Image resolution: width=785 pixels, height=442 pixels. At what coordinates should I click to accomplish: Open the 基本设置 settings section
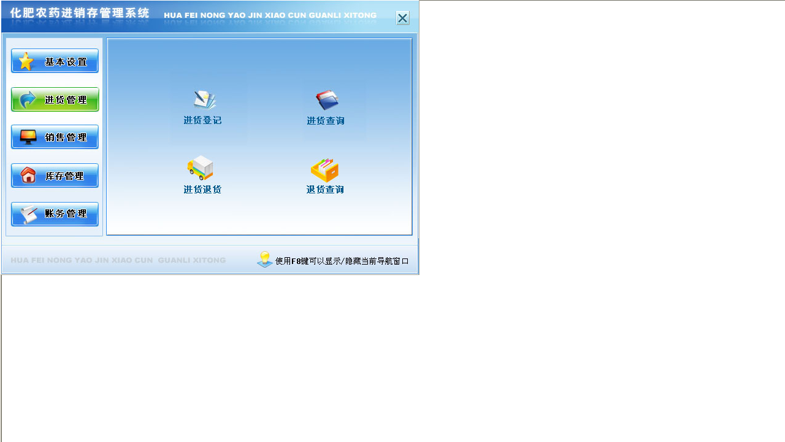55,61
